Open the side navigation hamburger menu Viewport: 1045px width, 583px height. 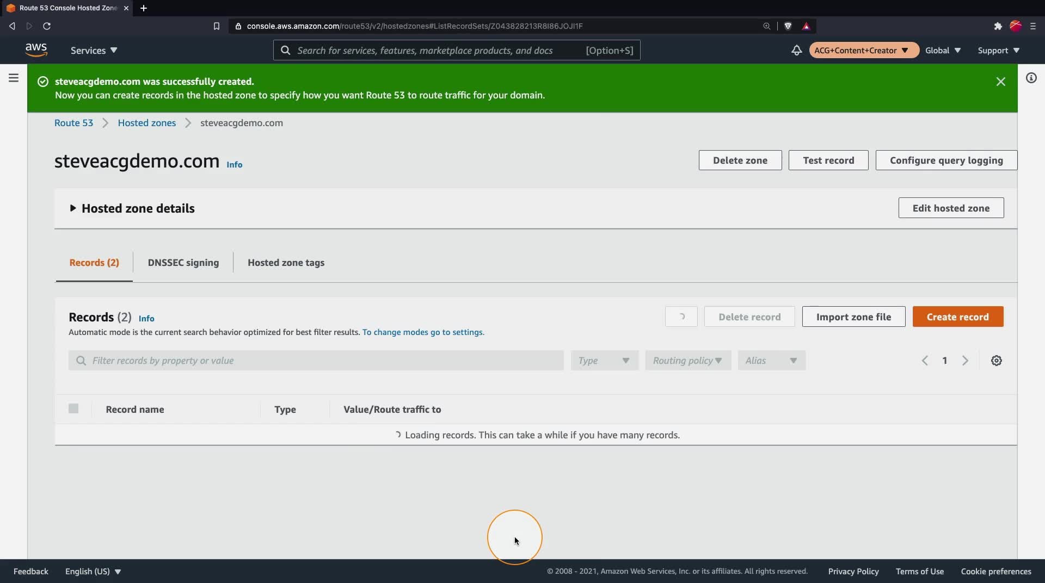pyautogui.click(x=14, y=78)
